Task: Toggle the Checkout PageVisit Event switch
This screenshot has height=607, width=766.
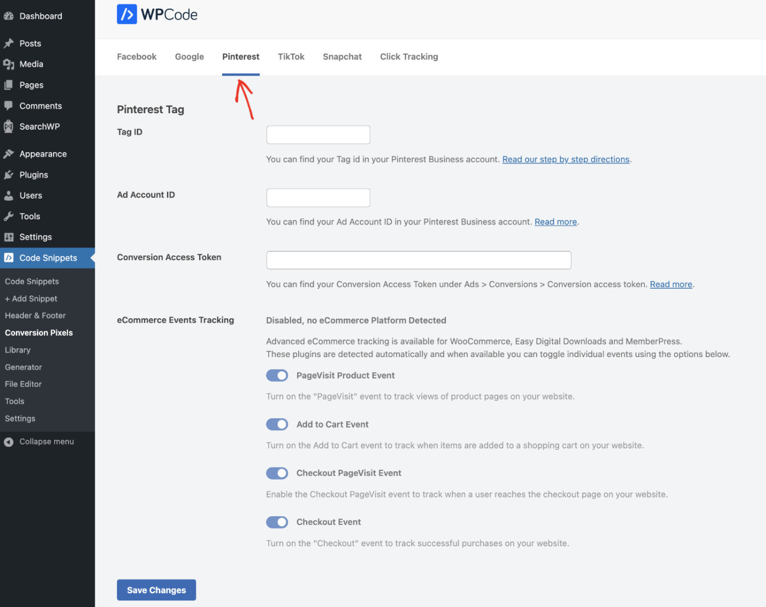Action: click(277, 473)
